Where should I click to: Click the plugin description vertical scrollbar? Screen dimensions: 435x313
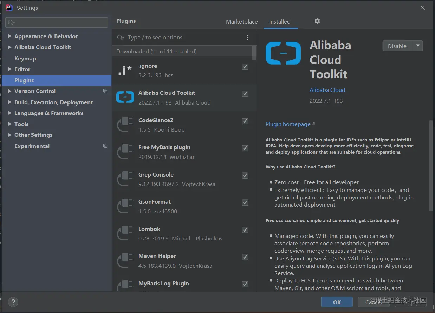(431, 166)
